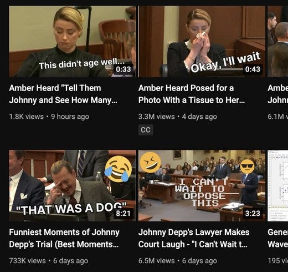Click the sunglasses emoji on courtroom thumbnail
The width and height of the screenshot is (288, 272).
(247, 167)
